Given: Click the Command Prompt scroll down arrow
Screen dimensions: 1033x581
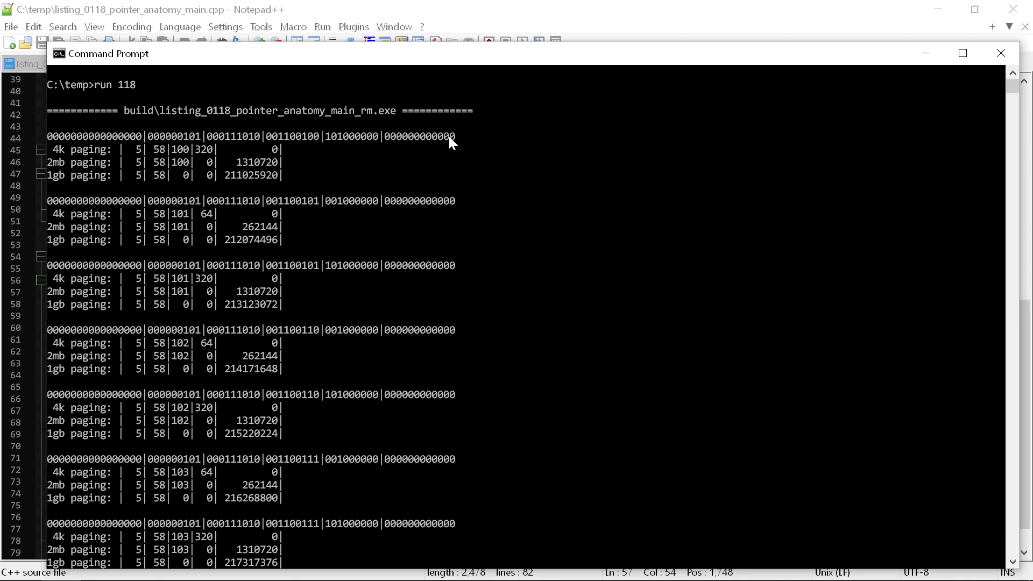Looking at the screenshot, I should (x=1012, y=562).
